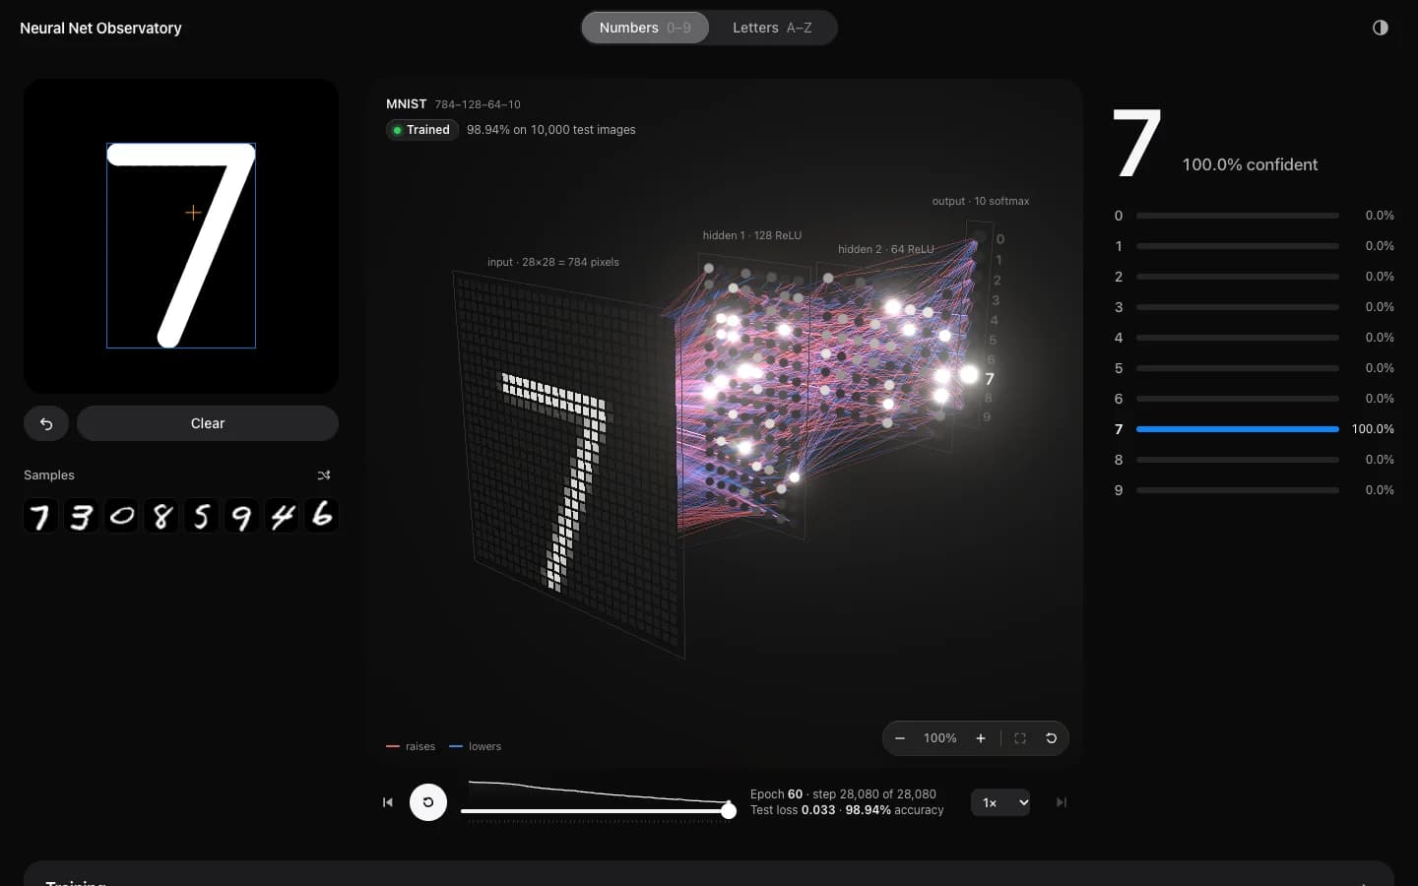
Task: Shuffle the sample digits
Action: (324, 475)
